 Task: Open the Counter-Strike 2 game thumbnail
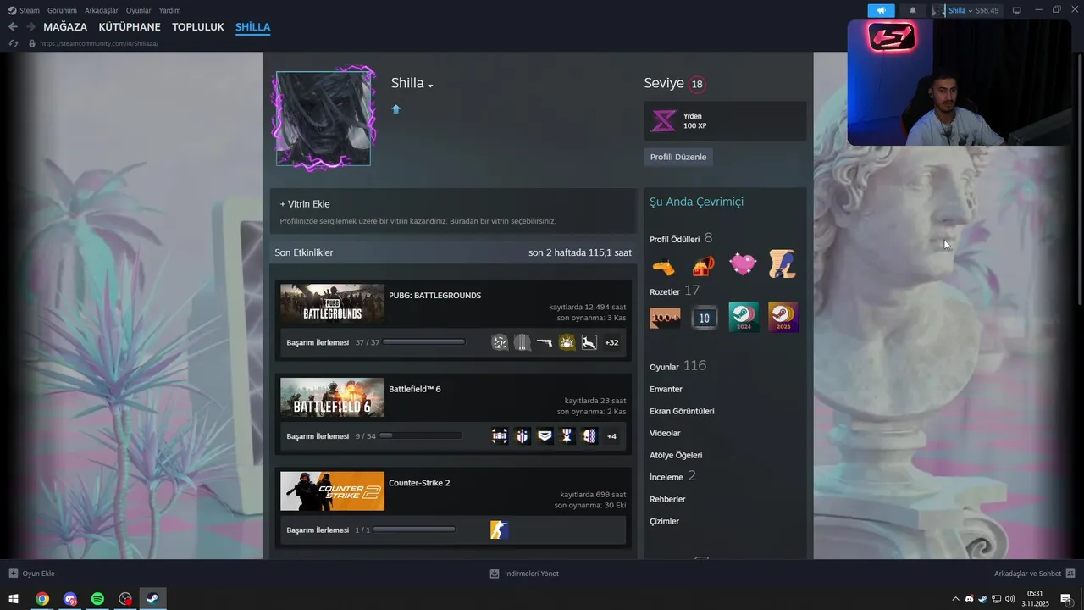point(332,491)
